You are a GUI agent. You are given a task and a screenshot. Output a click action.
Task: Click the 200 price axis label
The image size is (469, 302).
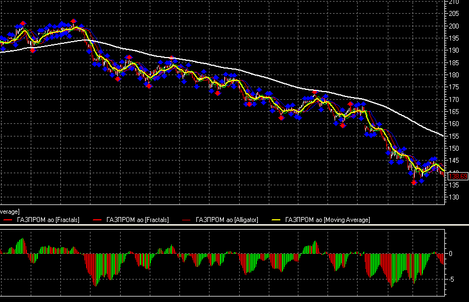pyautogui.click(x=454, y=26)
